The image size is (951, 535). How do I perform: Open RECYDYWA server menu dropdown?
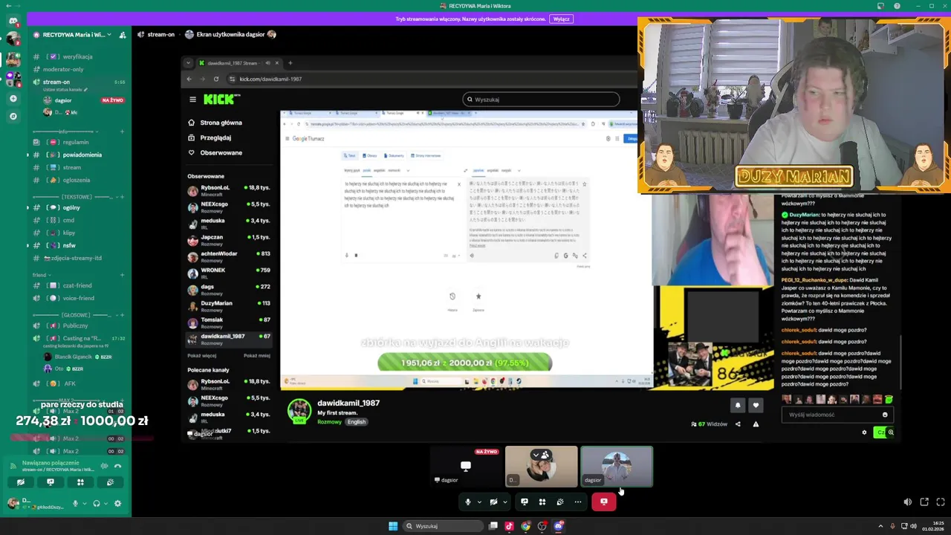74,34
